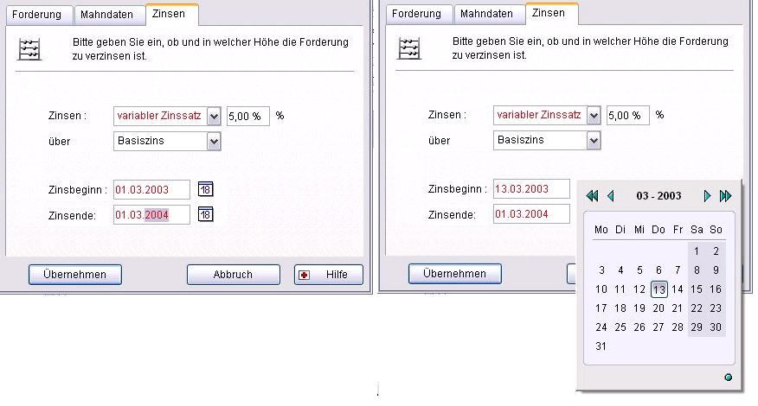
Task: Open calendar picker beside left Zinsende field
Action: [205, 215]
